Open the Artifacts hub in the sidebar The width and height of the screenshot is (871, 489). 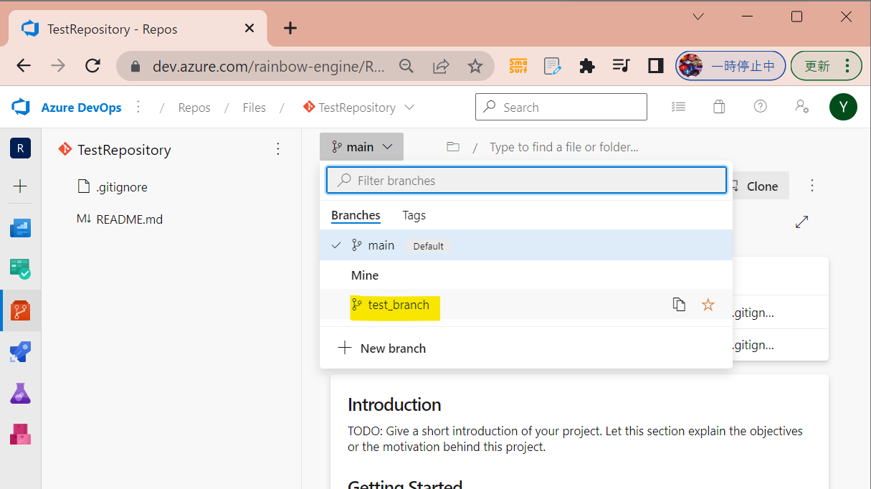click(x=20, y=435)
